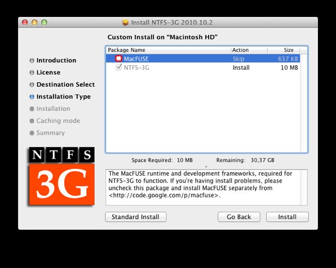
Task: Click the Install button
Action: [287, 217]
